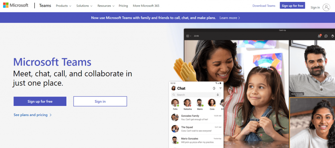This screenshot has width=335, height=148.
Task: Click the meet now icon beside Chat
Action: point(214,88)
